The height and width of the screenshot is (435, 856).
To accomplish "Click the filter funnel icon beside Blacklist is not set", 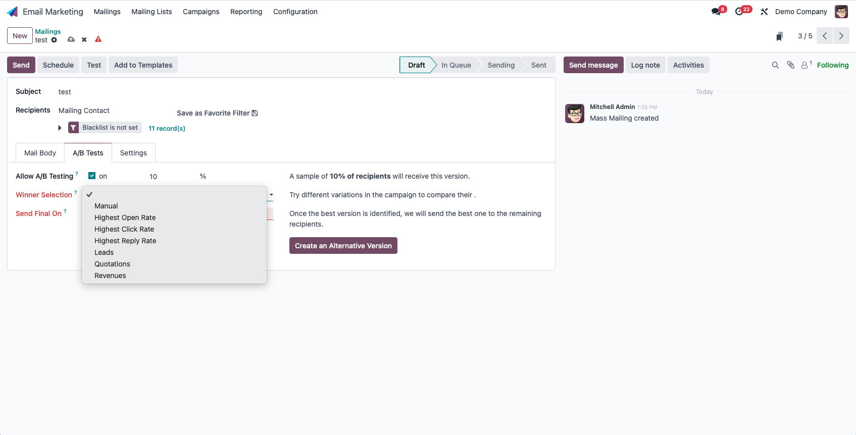I will click(73, 128).
